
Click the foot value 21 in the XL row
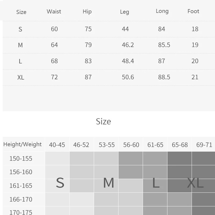[195, 77]
